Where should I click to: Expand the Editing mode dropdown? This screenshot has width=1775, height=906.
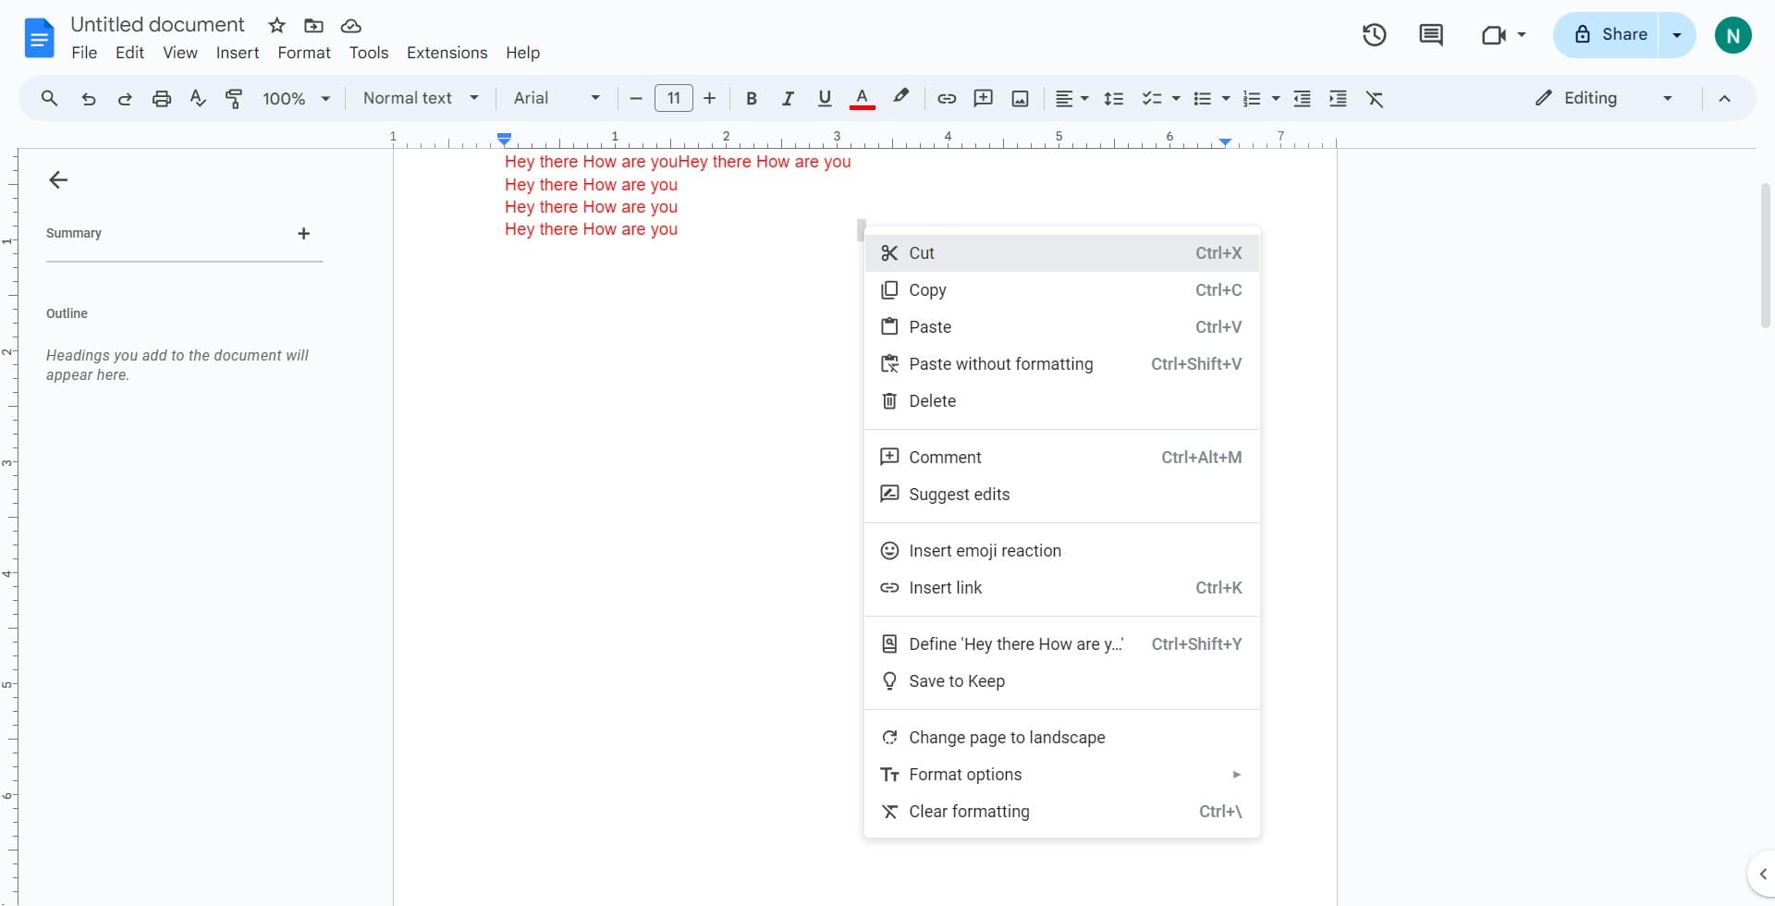pos(1603,98)
